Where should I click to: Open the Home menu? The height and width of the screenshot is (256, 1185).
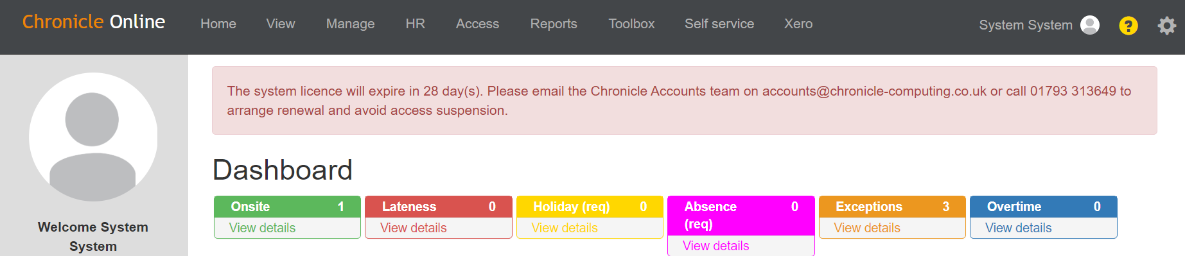click(218, 24)
